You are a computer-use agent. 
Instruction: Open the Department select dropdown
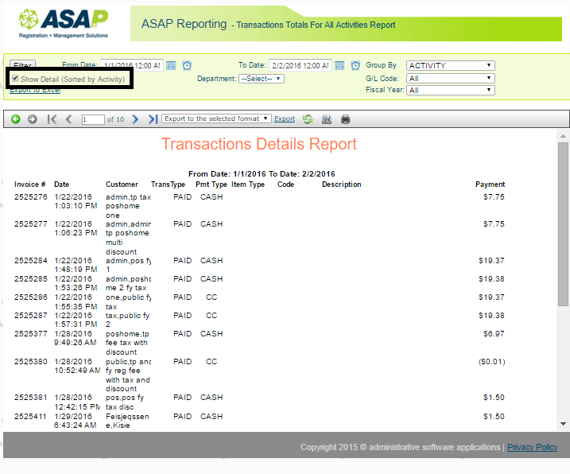pos(262,79)
